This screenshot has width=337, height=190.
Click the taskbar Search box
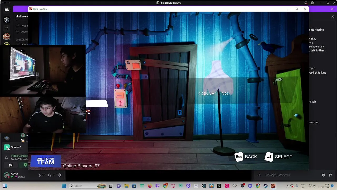[88, 186]
